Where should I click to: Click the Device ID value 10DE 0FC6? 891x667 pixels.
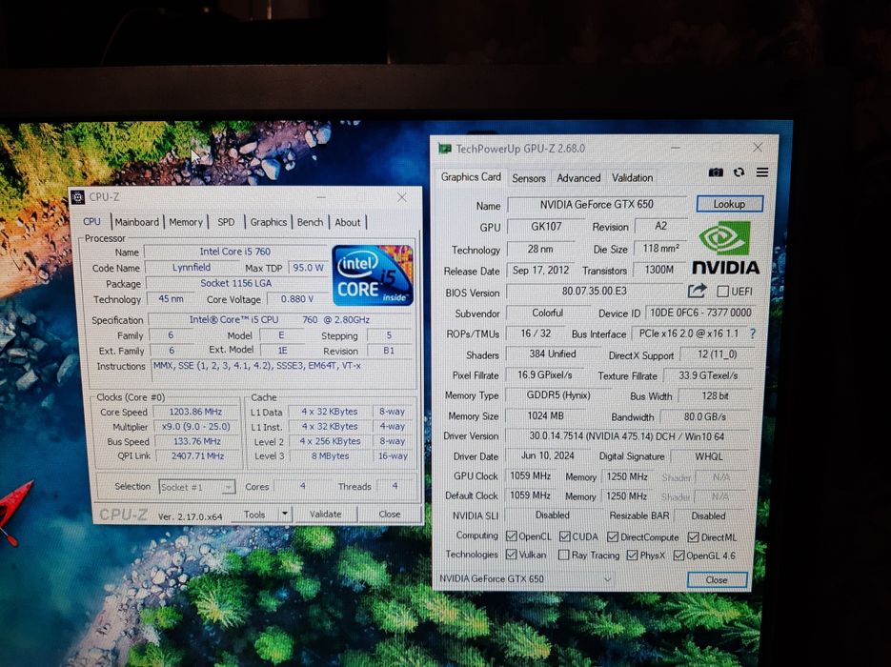pos(700,313)
